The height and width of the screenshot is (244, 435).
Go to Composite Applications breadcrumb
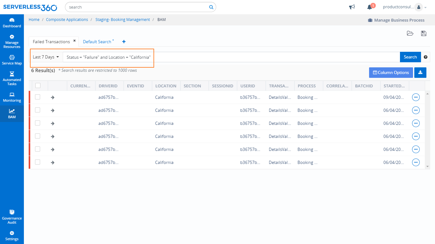[67, 20]
